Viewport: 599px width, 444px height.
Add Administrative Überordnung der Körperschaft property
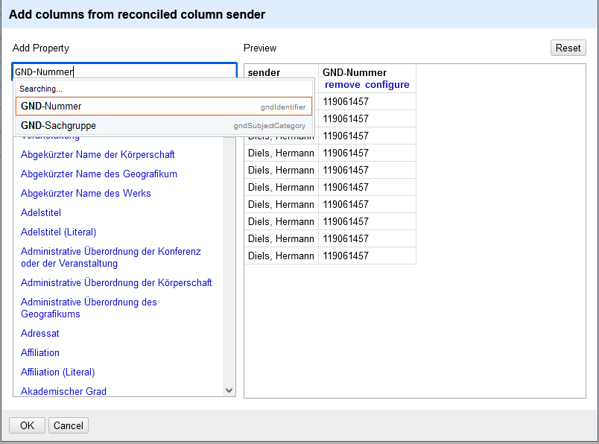[x=116, y=283]
